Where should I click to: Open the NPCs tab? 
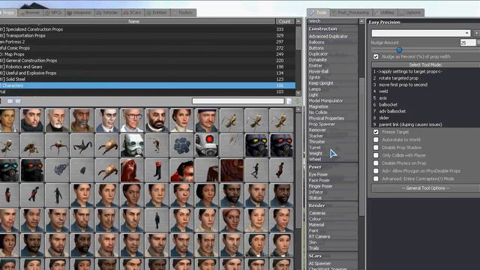tap(54, 13)
